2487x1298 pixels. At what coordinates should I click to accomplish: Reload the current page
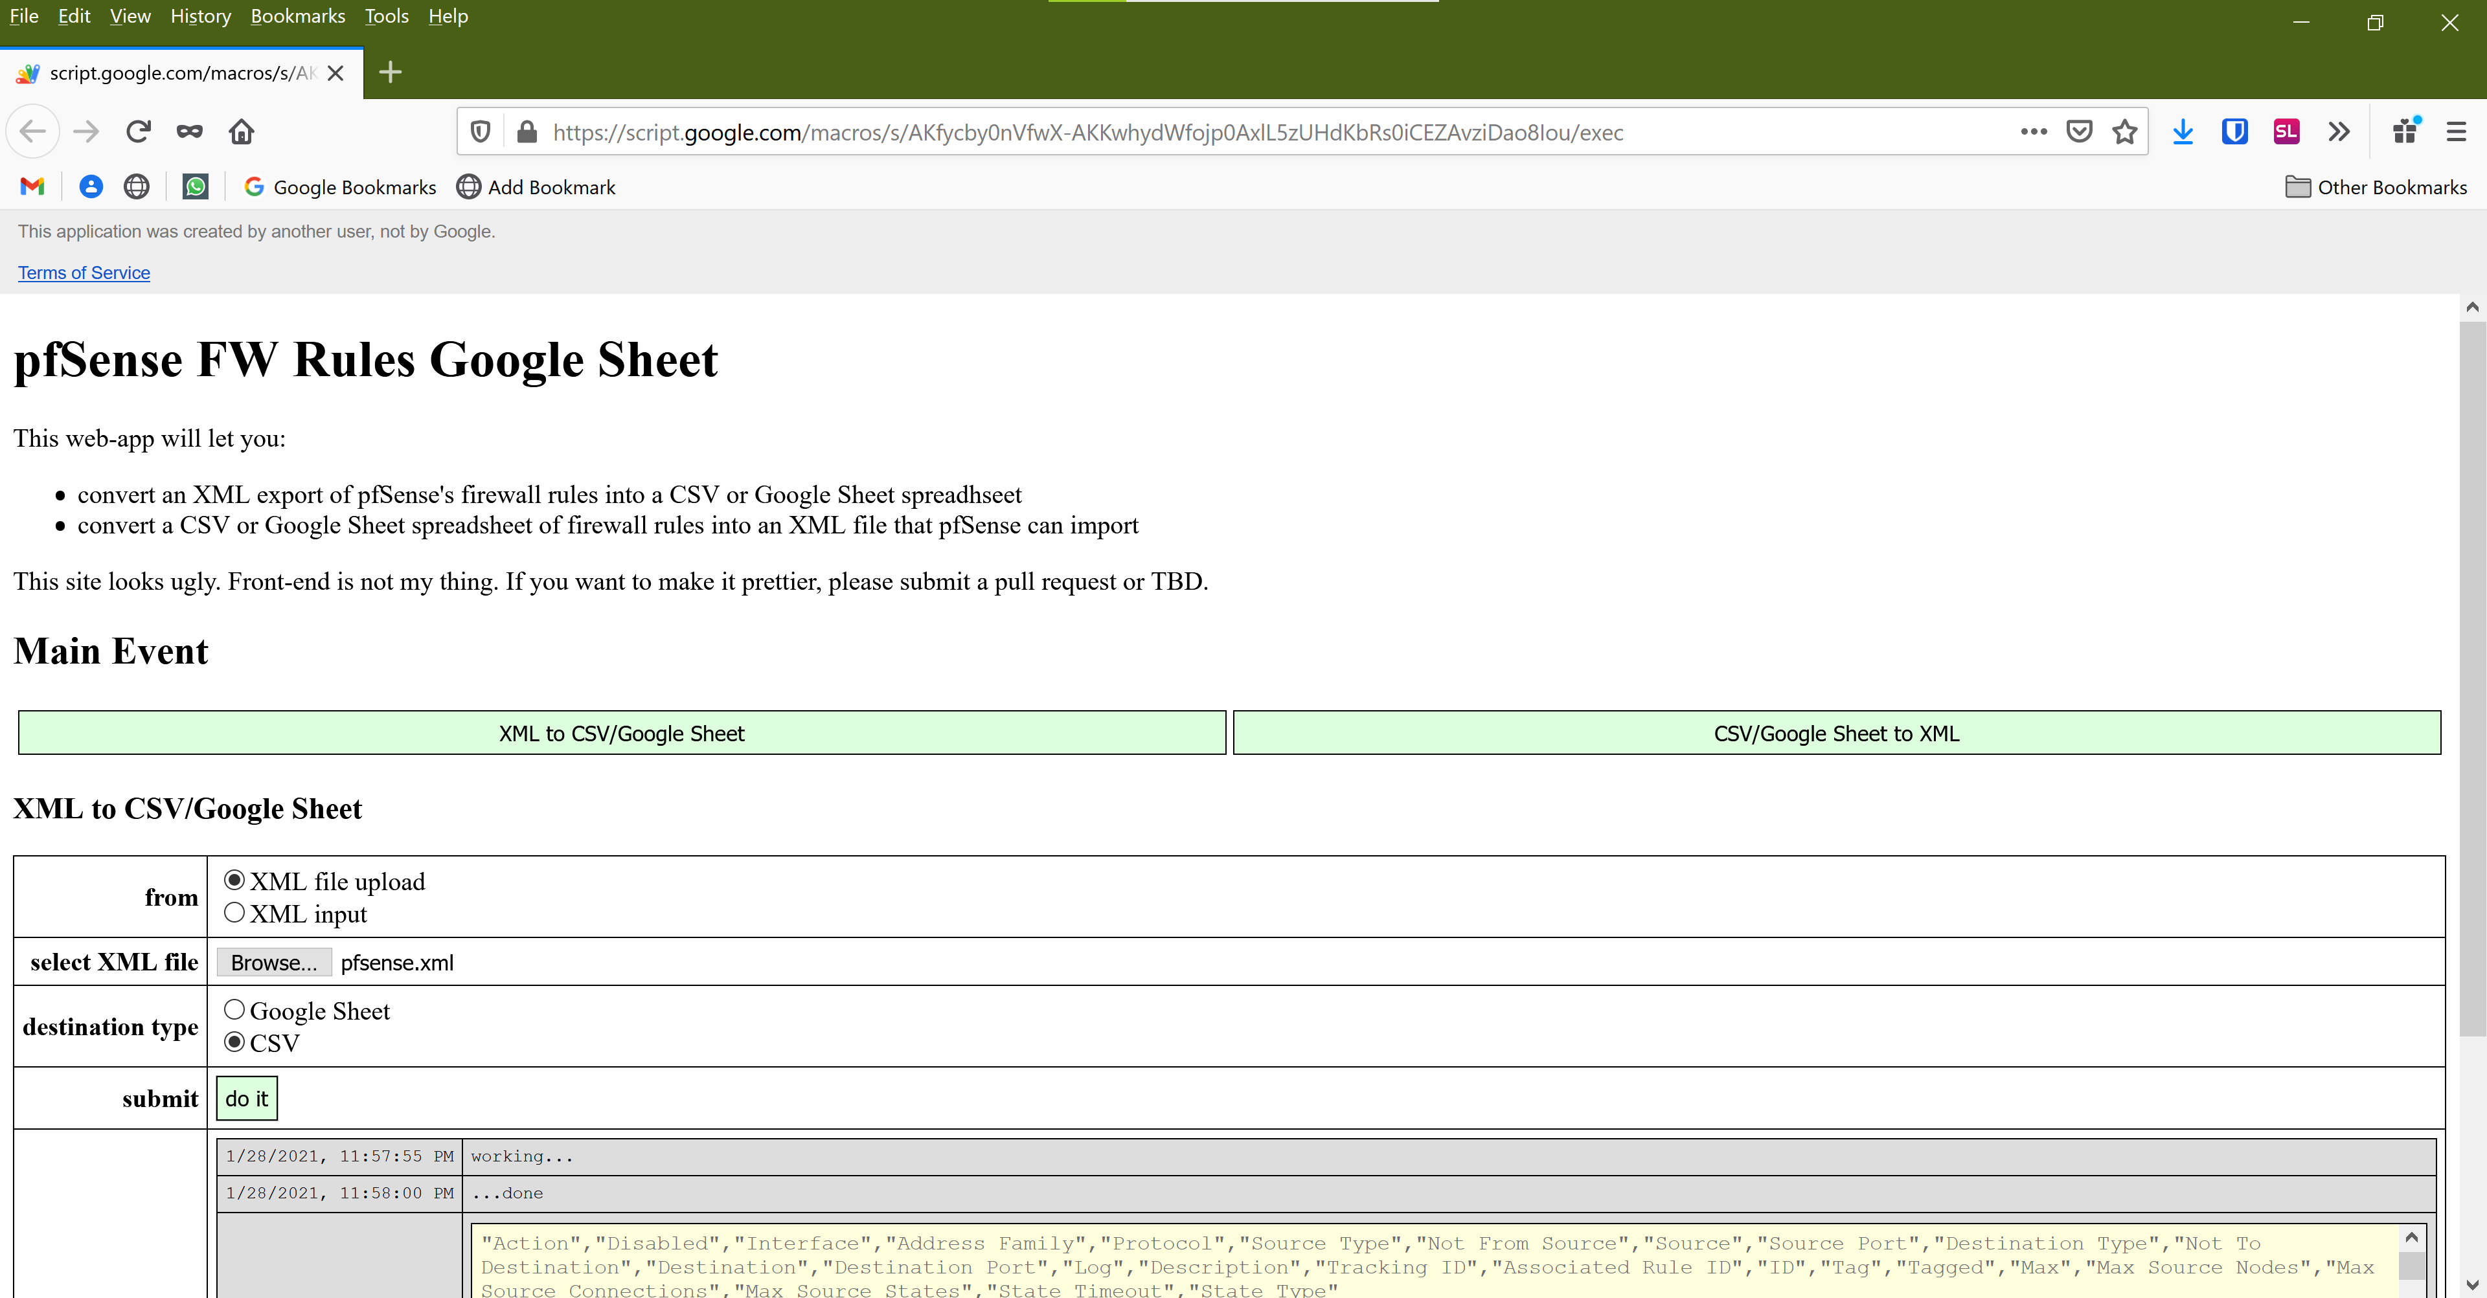click(138, 131)
